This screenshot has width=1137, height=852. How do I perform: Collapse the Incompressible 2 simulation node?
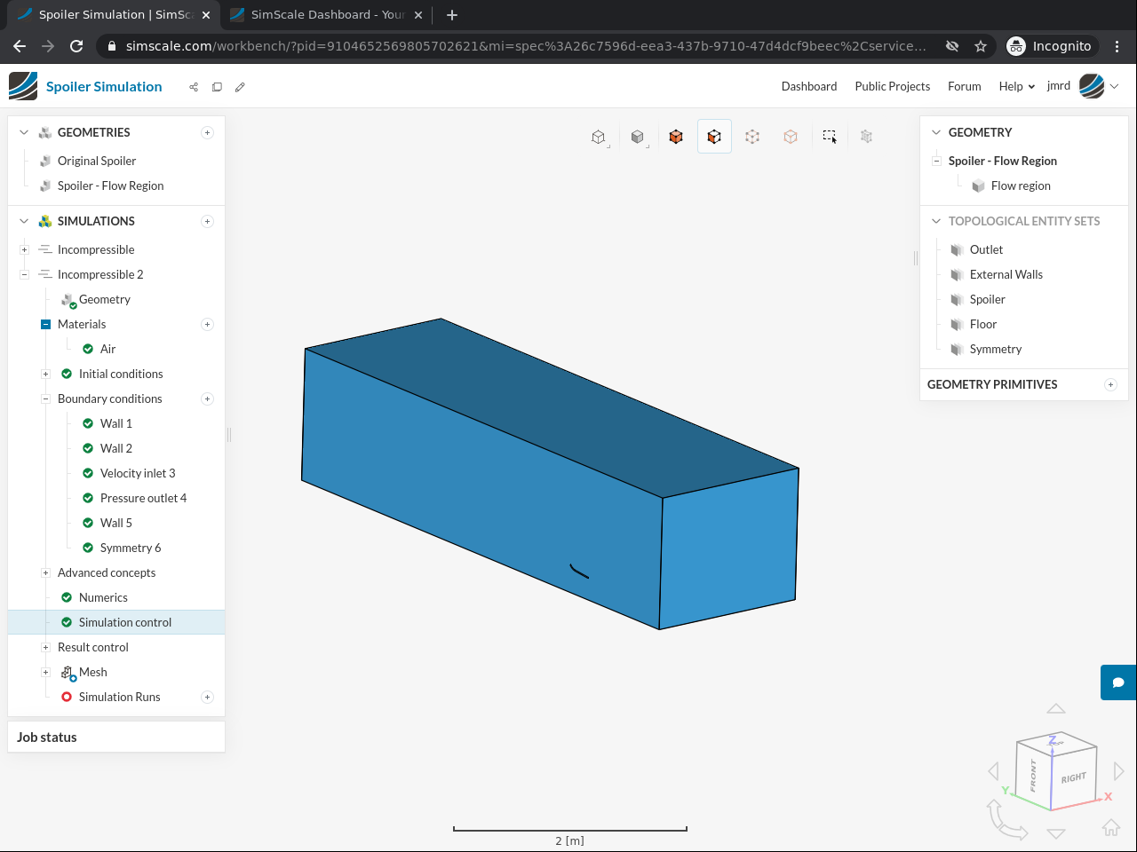coord(24,274)
